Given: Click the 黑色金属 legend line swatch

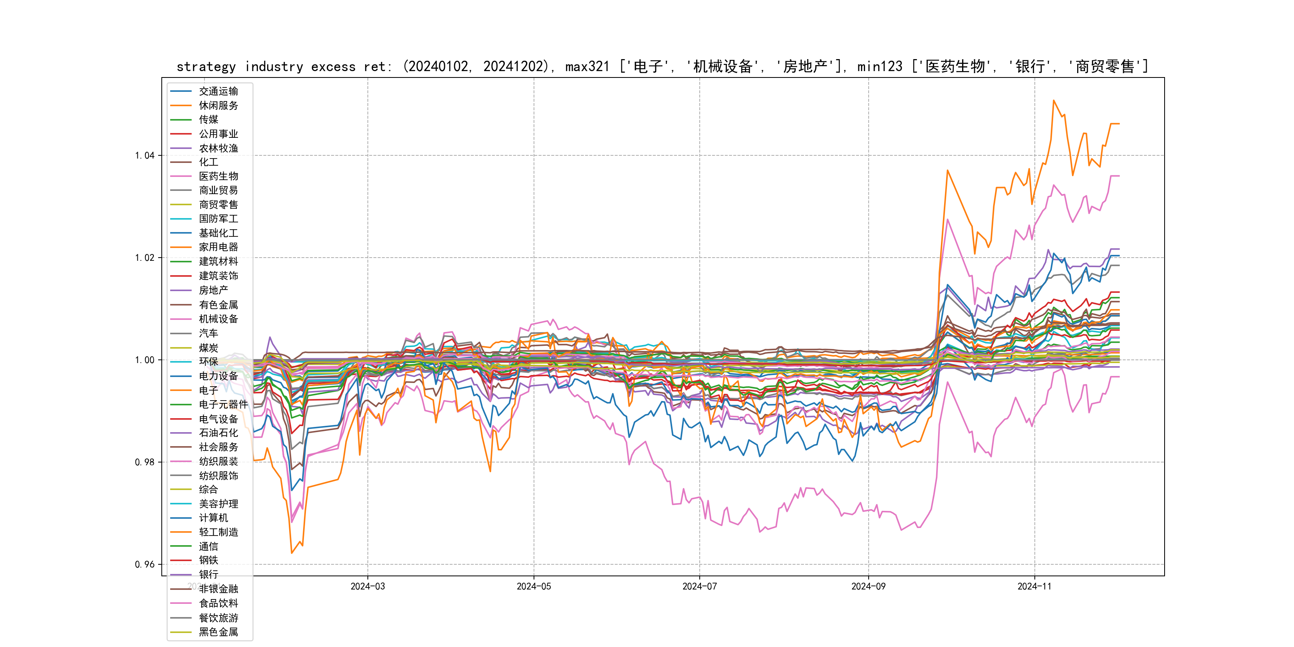Looking at the screenshot, I should 181,632.
